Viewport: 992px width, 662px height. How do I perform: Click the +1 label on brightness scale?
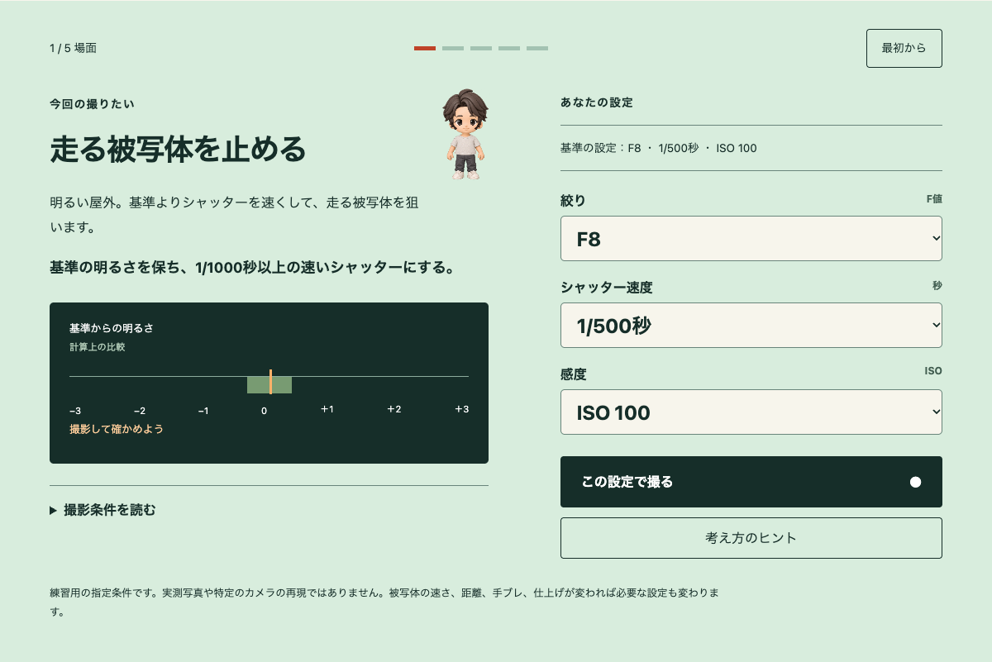[x=327, y=409]
